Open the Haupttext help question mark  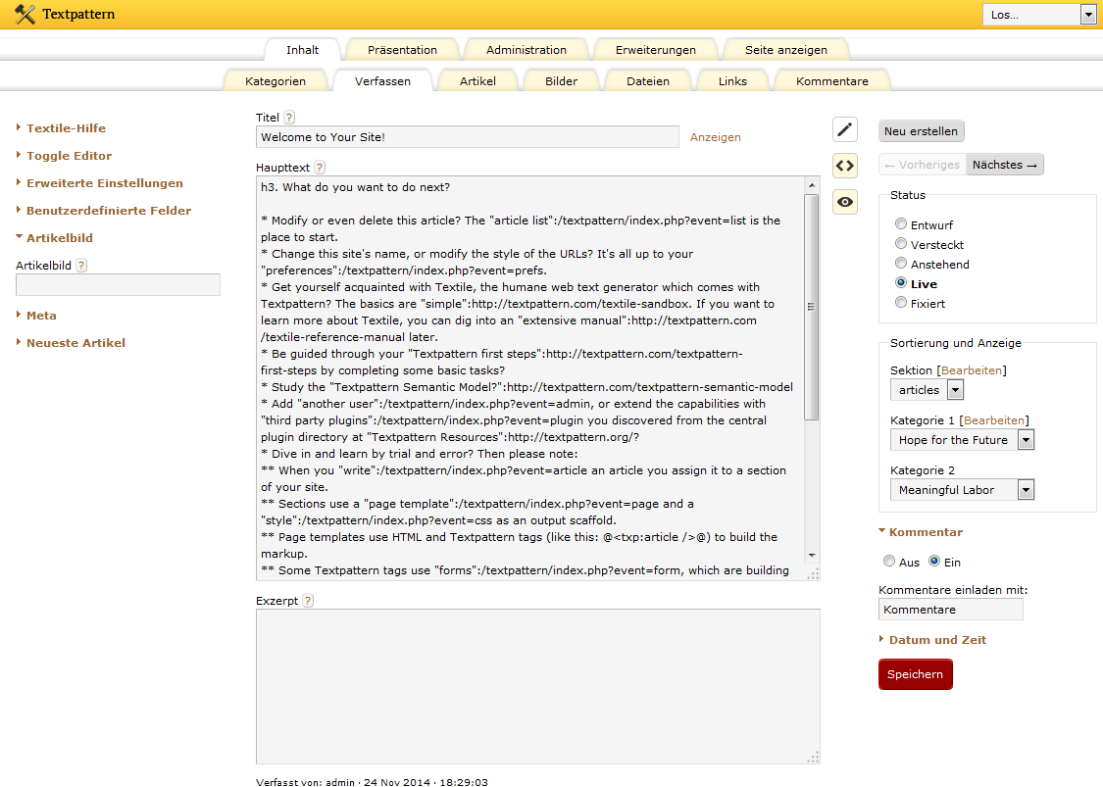(320, 168)
